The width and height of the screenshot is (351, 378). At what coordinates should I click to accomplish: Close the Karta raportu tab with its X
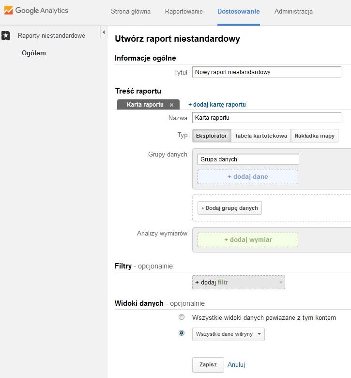tap(171, 105)
